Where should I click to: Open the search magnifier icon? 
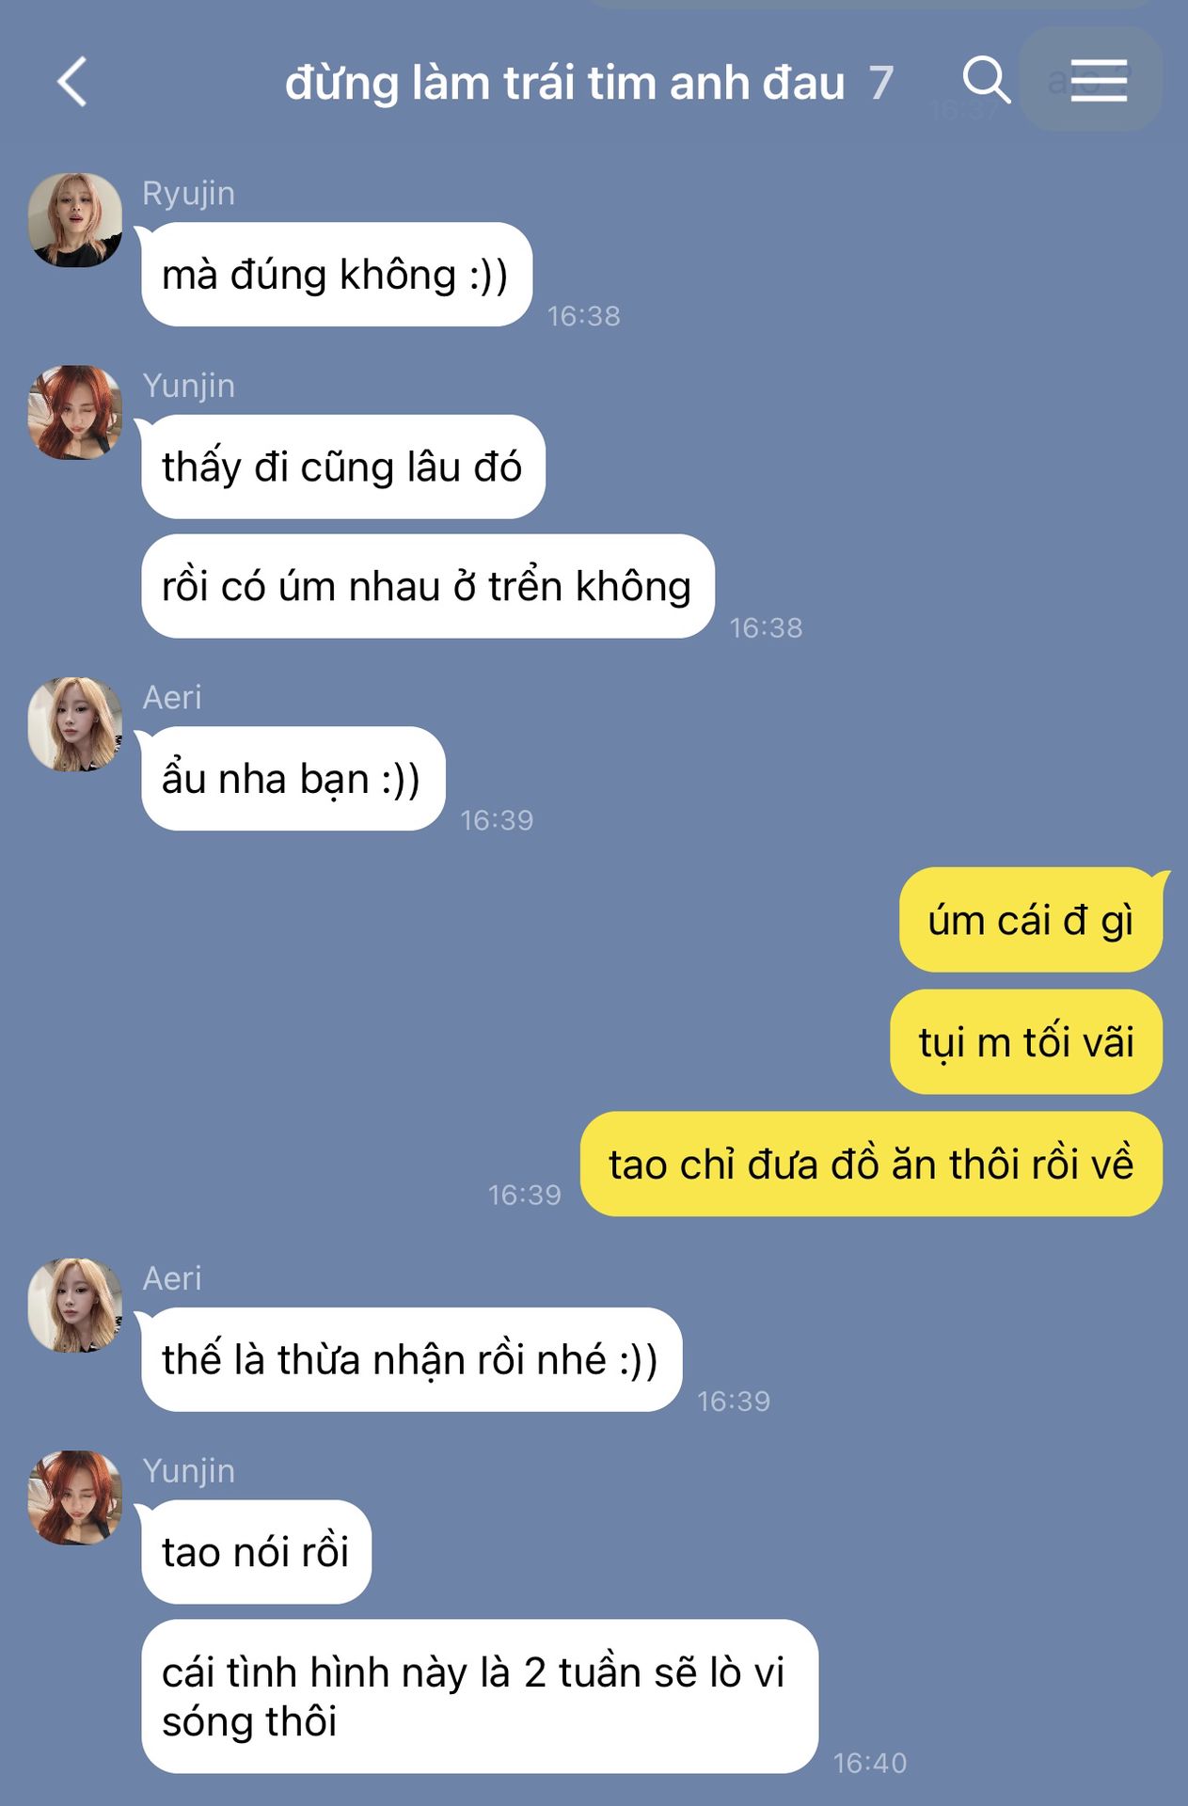coord(986,79)
